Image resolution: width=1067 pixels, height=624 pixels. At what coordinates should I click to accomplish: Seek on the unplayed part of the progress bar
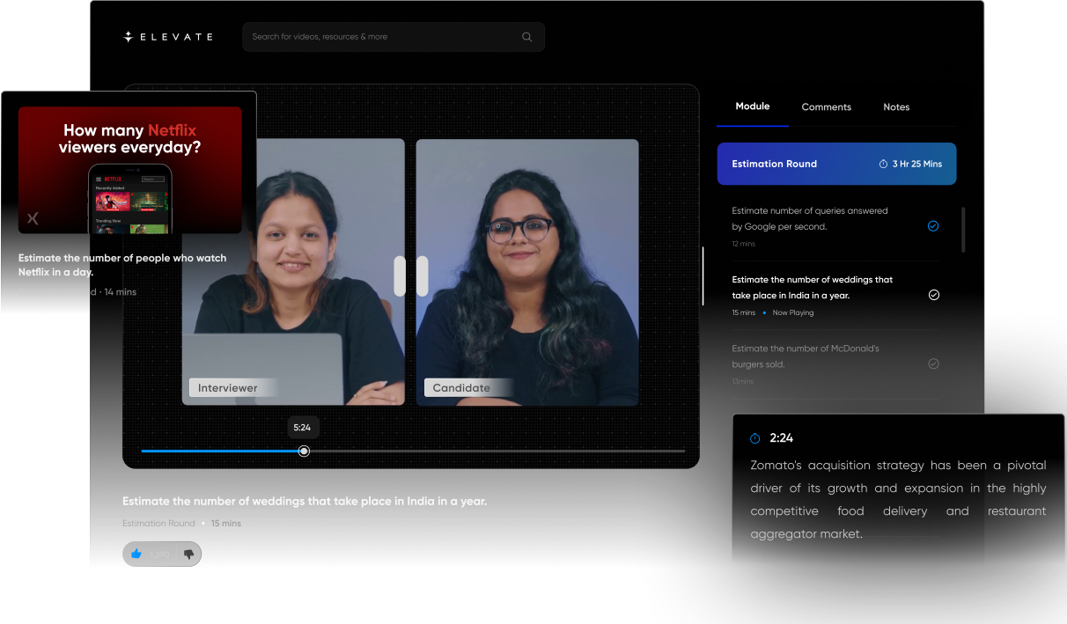(497, 451)
